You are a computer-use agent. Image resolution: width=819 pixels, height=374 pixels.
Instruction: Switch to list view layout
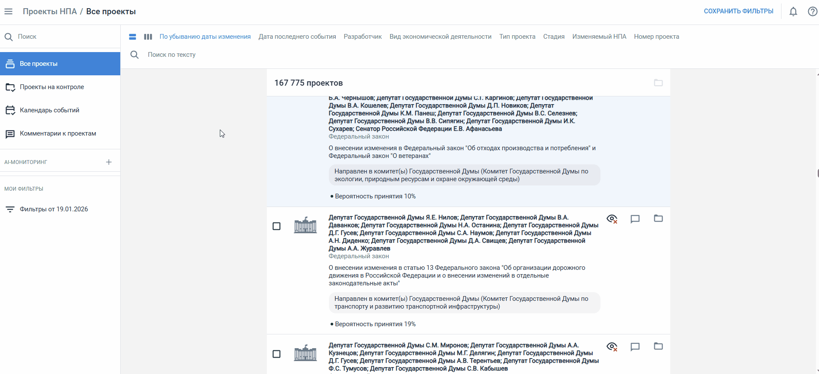coord(133,37)
